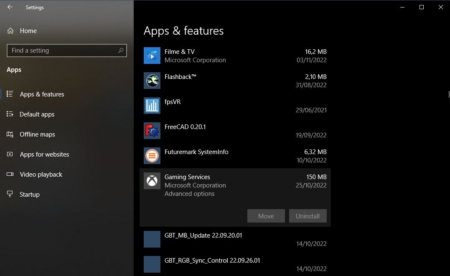Click the search magnifier icon
450x276 pixels.
pyautogui.click(x=121, y=51)
